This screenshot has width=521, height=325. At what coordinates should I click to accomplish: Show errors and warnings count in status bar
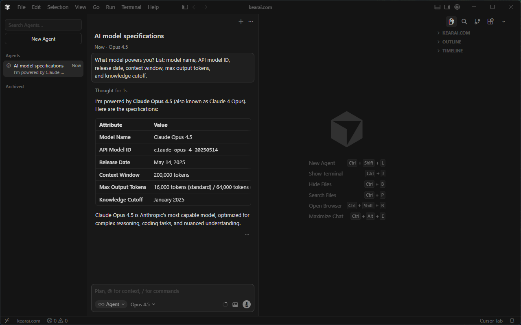coord(57,321)
